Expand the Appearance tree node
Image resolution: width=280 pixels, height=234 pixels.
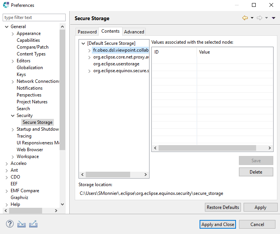[x=13, y=33]
